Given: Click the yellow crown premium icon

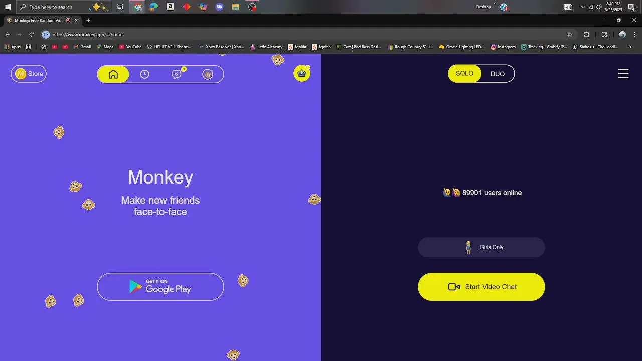Looking at the screenshot, I should tap(302, 73).
